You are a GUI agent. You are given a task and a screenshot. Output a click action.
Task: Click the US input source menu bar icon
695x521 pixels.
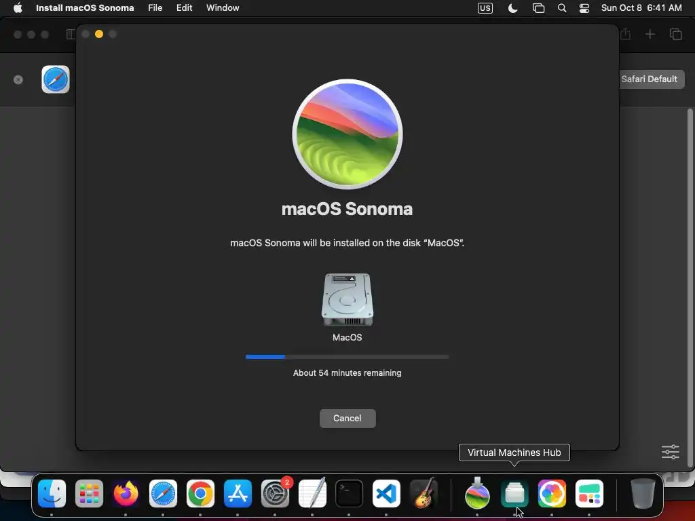pos(485,8)
